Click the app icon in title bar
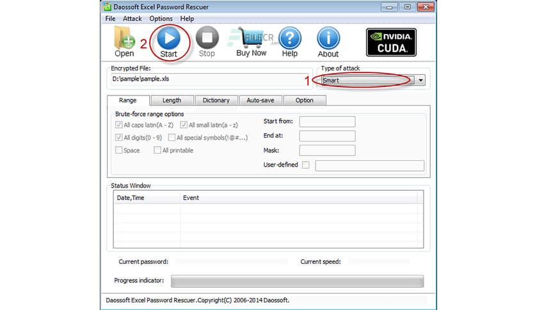 coord(108,7)
